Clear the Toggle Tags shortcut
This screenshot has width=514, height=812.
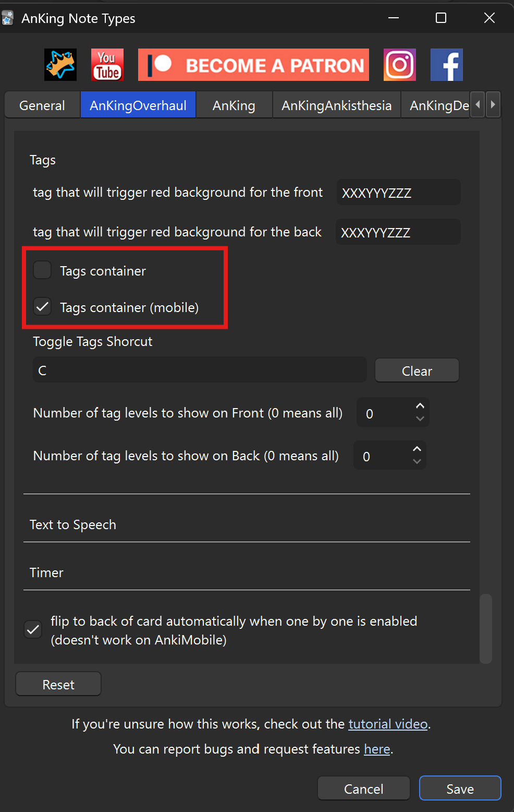click(x=417, y=371)
